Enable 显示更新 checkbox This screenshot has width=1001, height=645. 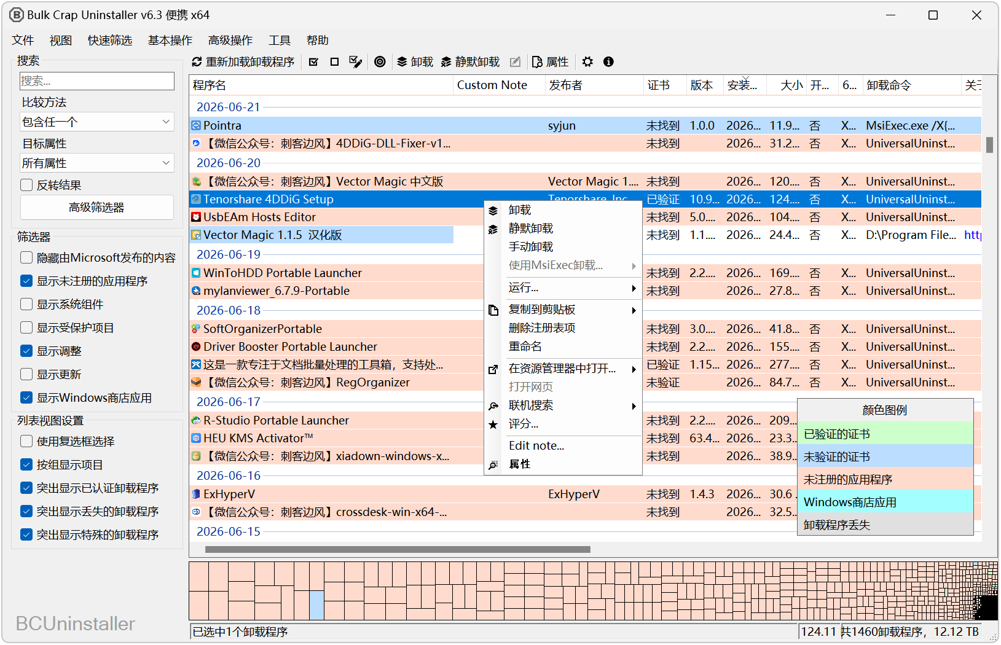tap(26, 374)
